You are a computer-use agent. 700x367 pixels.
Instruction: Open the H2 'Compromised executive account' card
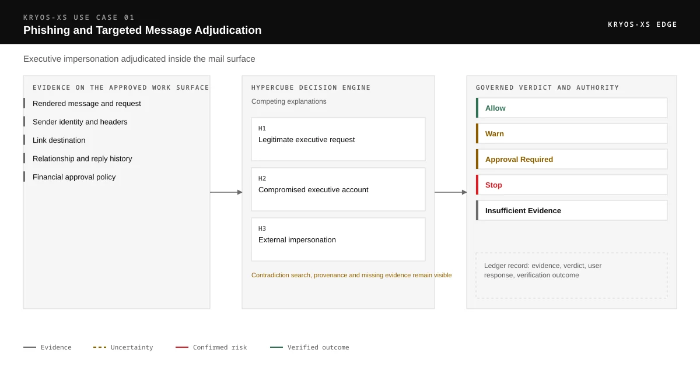click(x=338, y=189)
